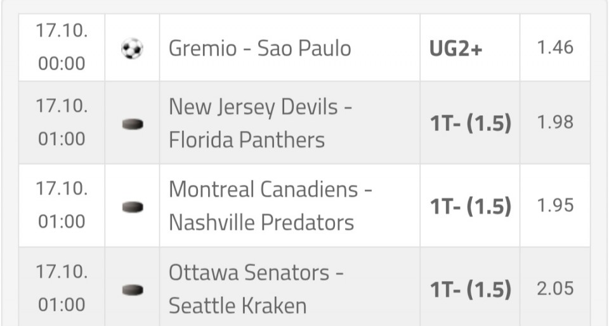Click the 17.10. 00:00 date cell
Image resolution: width=609 pixels, height=326 pixels.
point(62,49)
